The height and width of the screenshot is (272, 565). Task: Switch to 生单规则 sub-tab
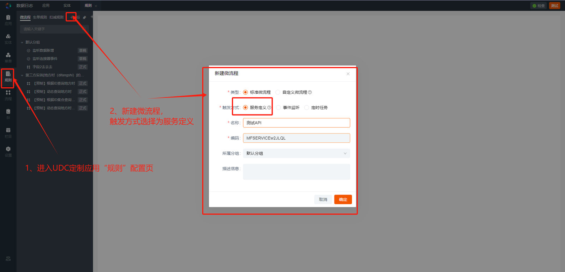40,17
